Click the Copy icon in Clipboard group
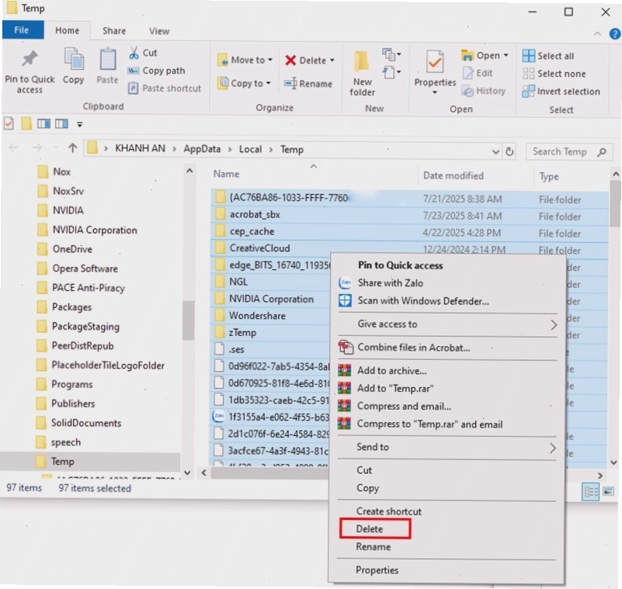Viewport: 622px width, 589px height. (74, 60)
